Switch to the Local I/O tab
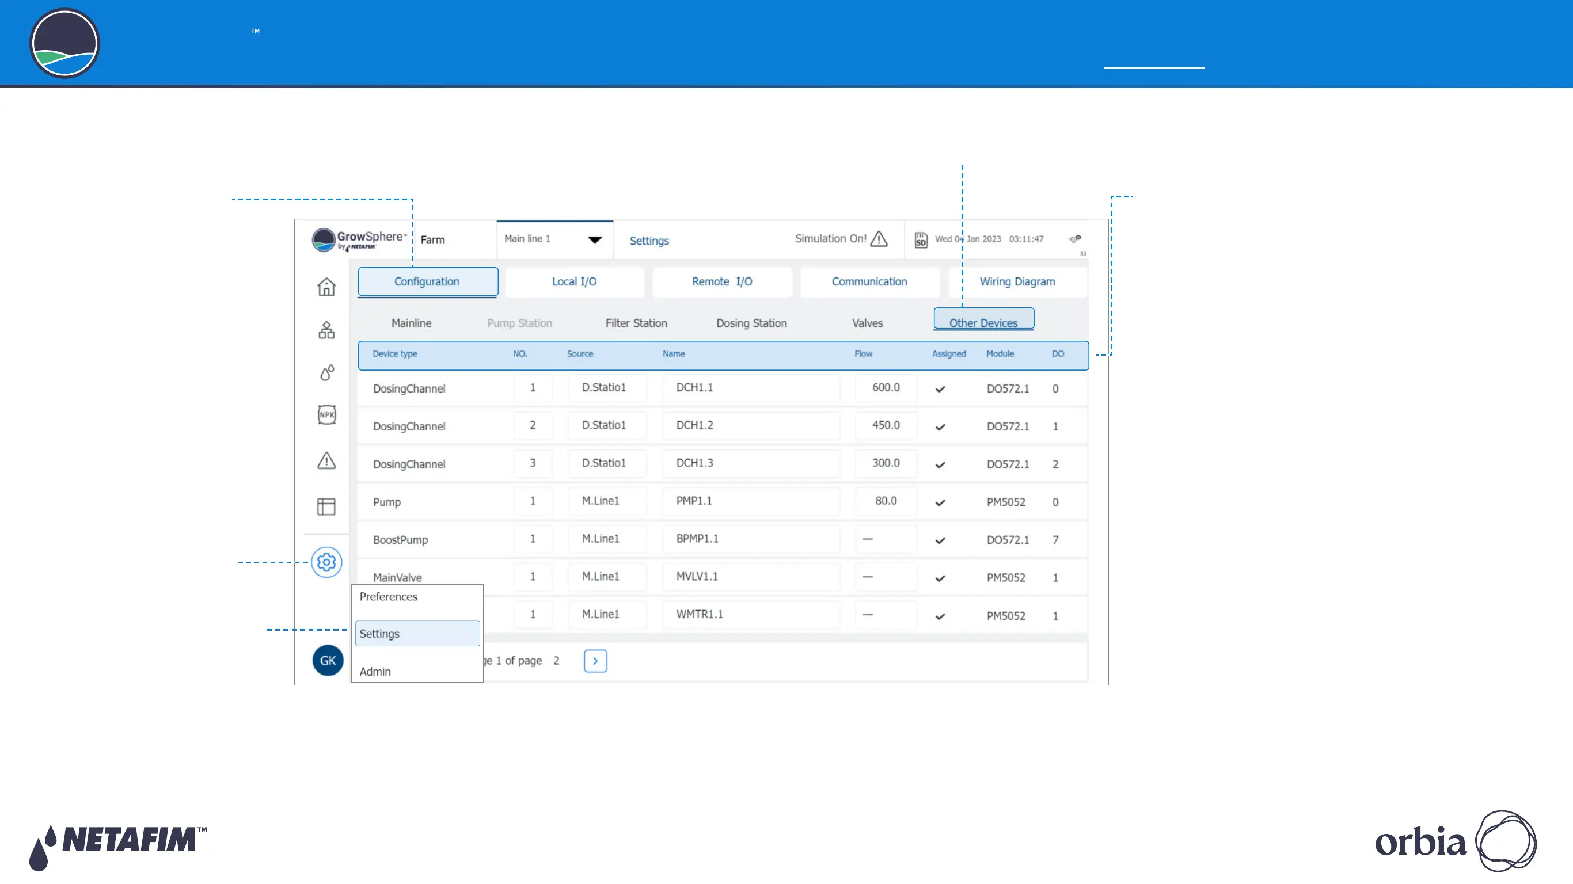The width and height of the screenshot is (1573, 884). (x=575, y=281)
